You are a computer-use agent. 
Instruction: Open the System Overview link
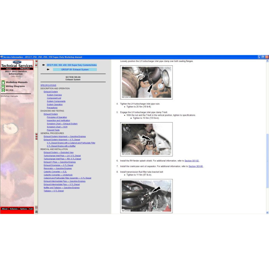(x=54, y=95)
